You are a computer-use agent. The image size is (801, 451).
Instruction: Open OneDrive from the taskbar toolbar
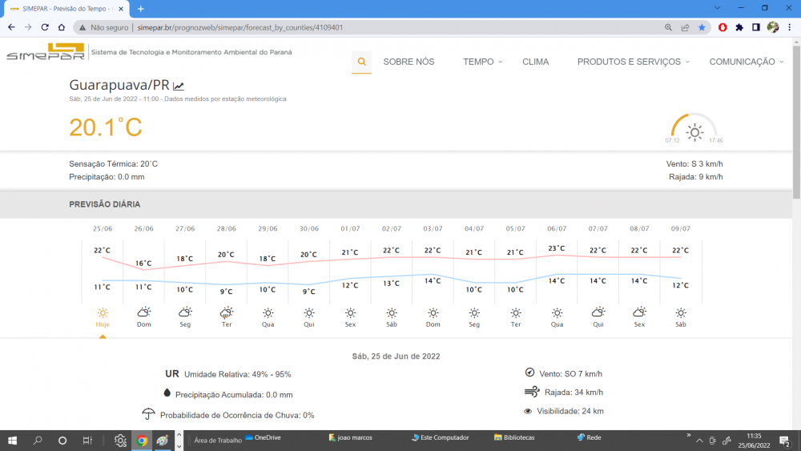click(x=263, y=437)
